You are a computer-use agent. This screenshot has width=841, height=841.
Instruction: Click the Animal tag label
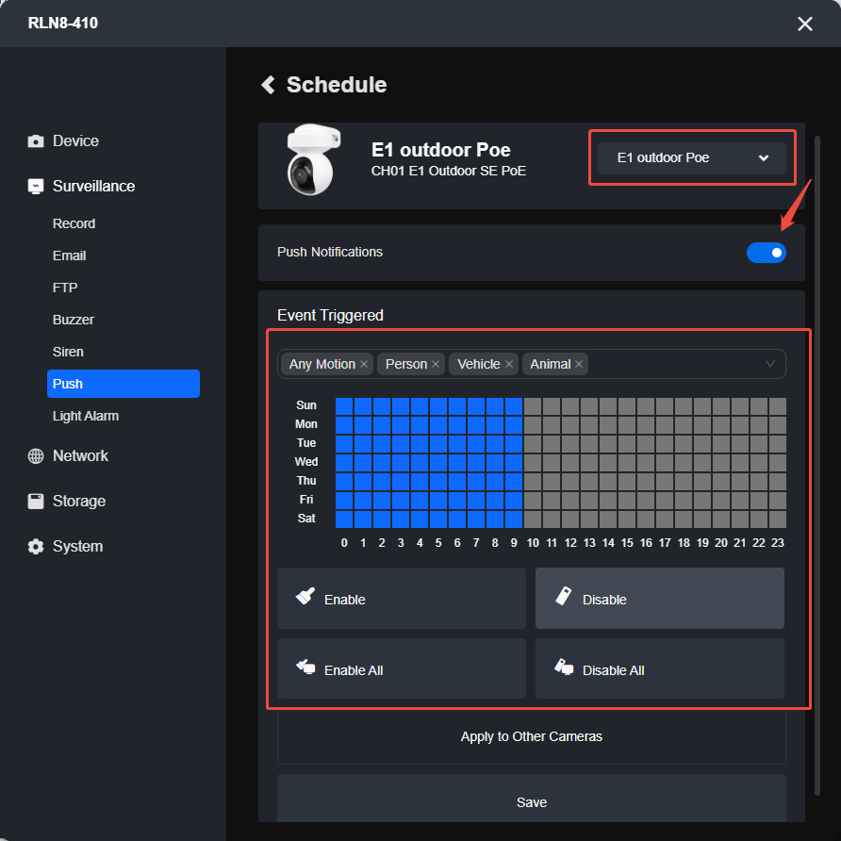pos(551,364)
